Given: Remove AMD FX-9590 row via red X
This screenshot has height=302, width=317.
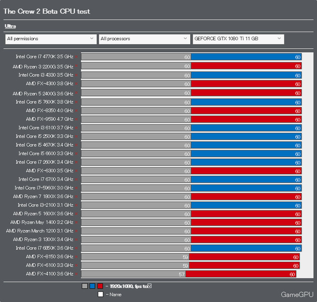Looking at the screenshot, I should (x=76, y=119).
